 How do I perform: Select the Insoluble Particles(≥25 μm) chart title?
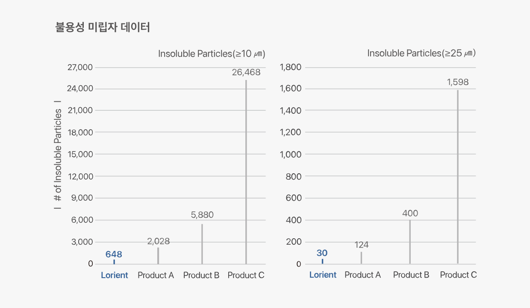tap(421, 53)
